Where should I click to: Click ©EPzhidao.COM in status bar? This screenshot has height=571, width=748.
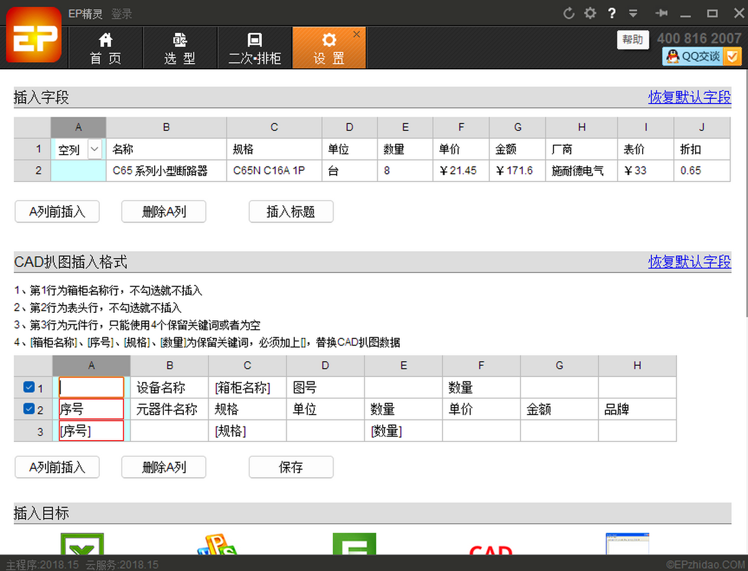[705, 565]
